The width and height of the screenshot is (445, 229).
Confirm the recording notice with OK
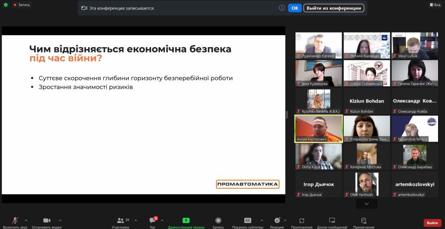click(295, 8)
